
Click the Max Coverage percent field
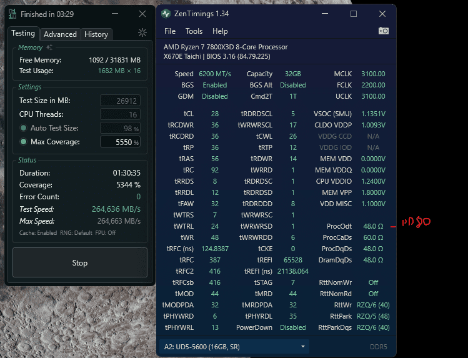coord(121,142)
